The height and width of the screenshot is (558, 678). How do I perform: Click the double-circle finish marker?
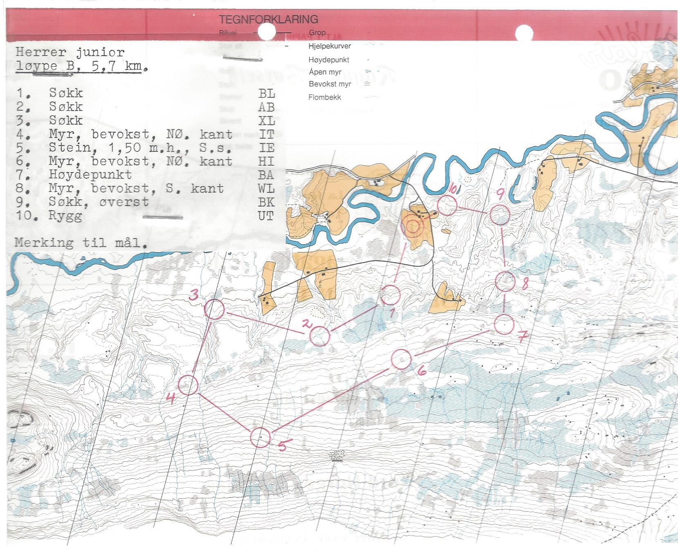[413, 226]
